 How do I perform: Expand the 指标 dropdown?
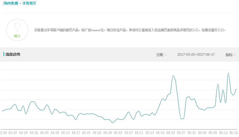pyautogui.click(x=230, y=55)
